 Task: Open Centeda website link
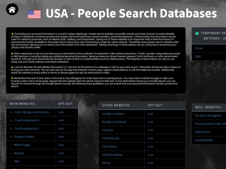point(108,130)
